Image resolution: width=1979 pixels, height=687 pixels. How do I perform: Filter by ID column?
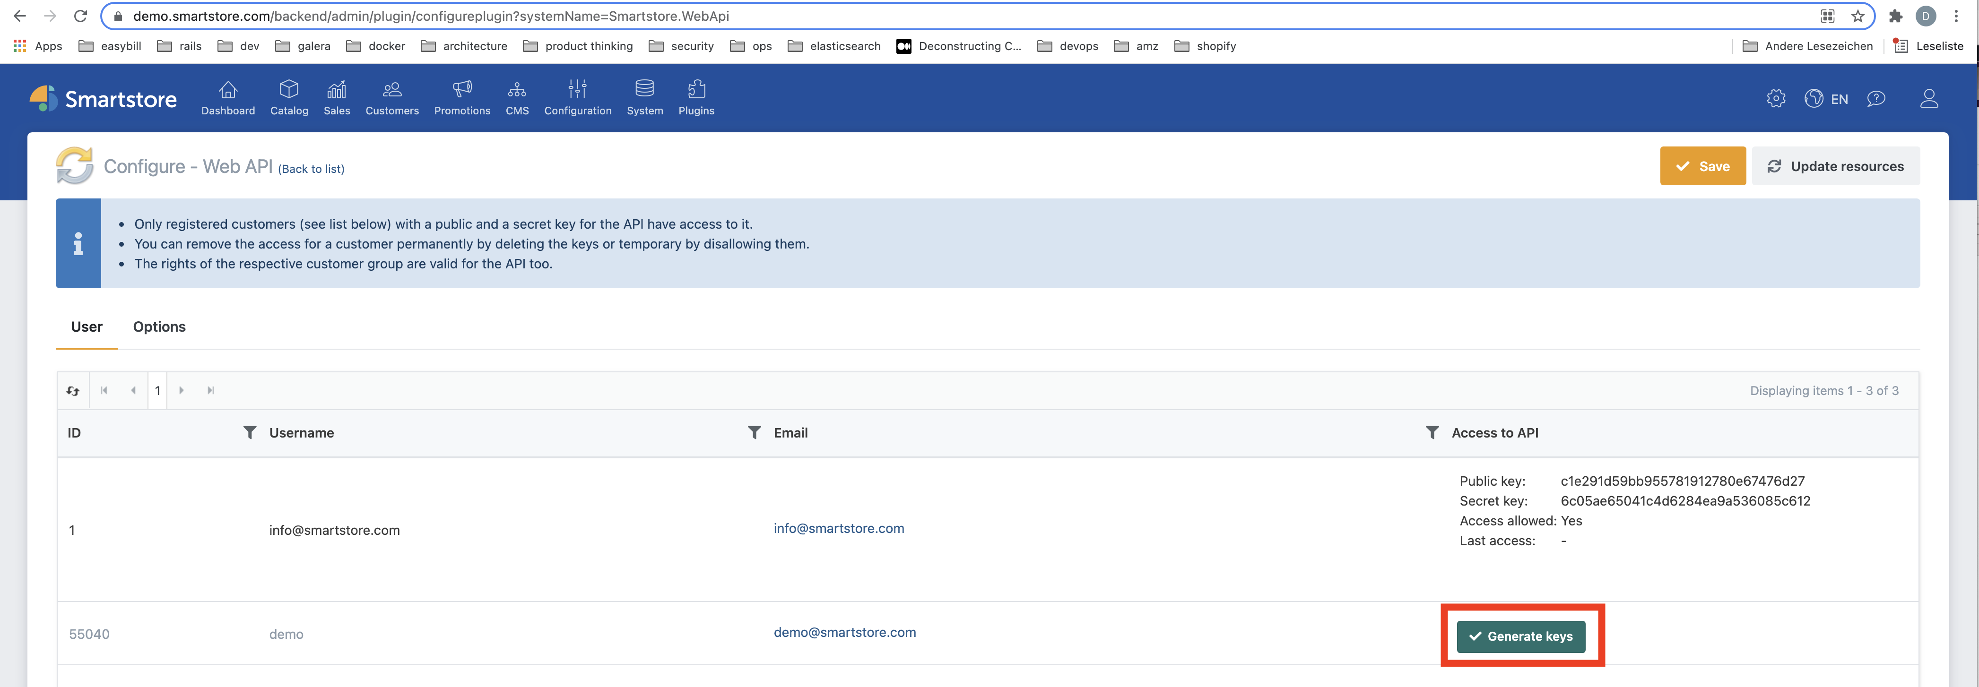tap(250, 433)
